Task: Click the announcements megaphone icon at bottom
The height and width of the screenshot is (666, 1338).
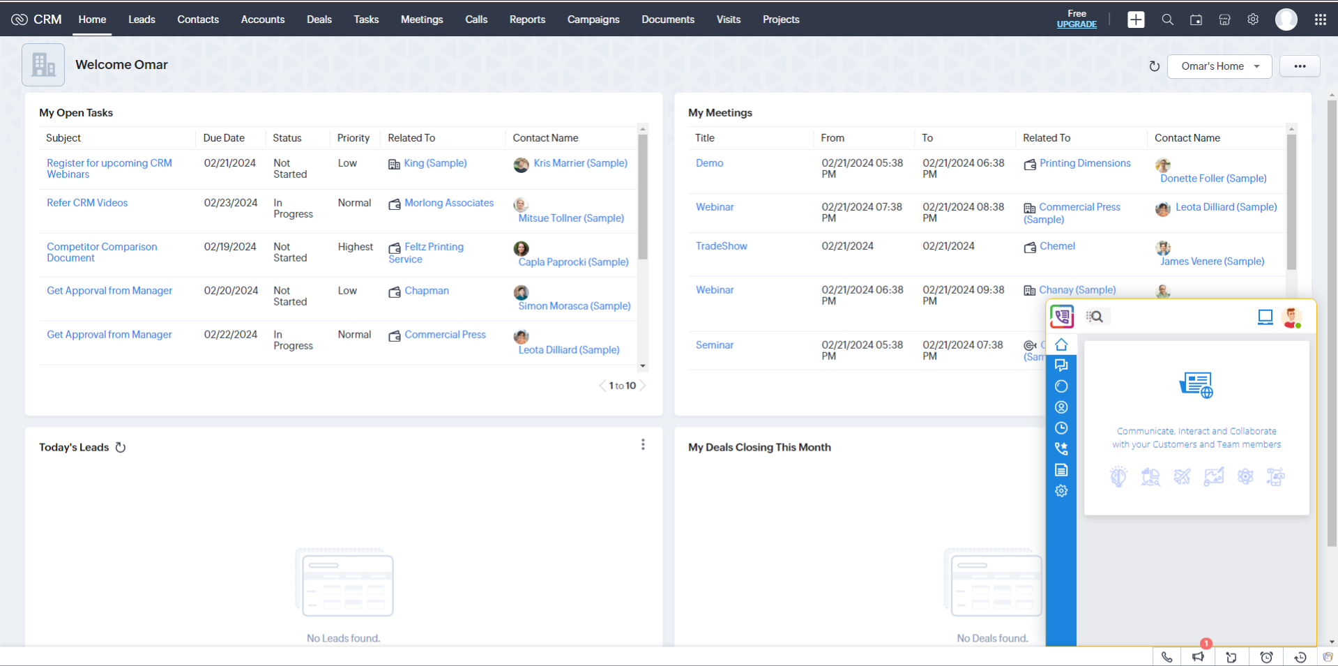Action: click(1199, 656)
